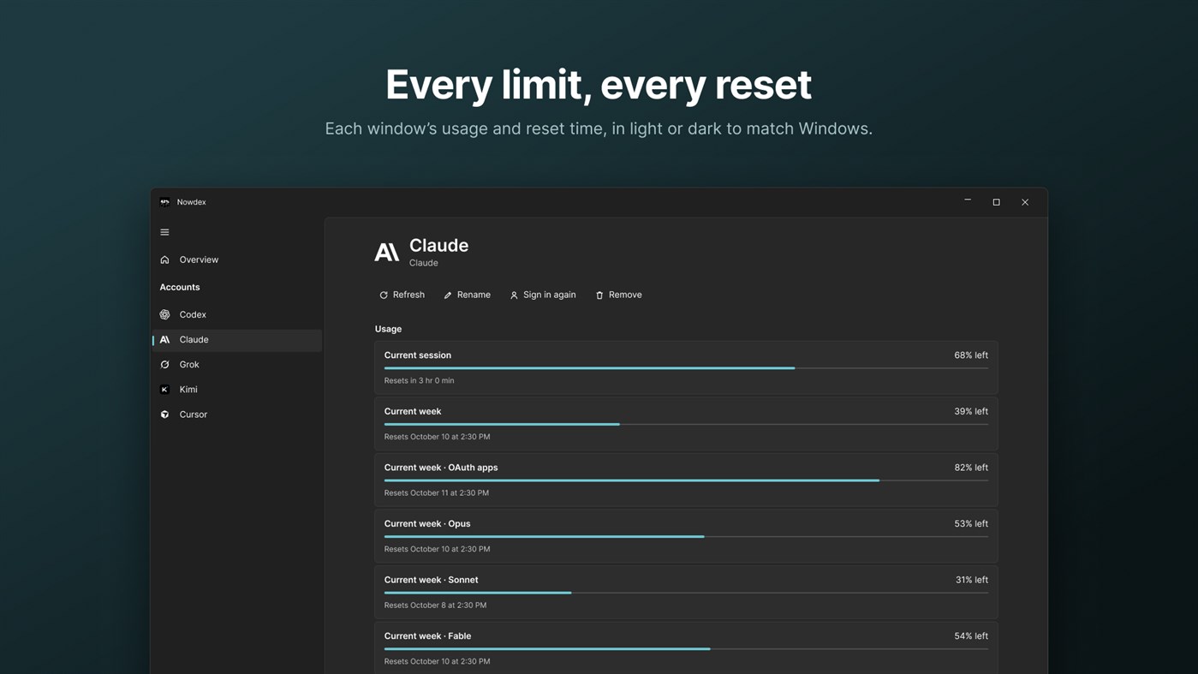
Task: Click the Refresh circular arrow icon
Action: point(384,295)
